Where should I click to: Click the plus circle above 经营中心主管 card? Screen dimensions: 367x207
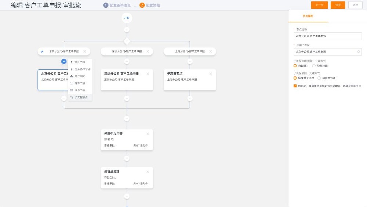pos(127,119)
